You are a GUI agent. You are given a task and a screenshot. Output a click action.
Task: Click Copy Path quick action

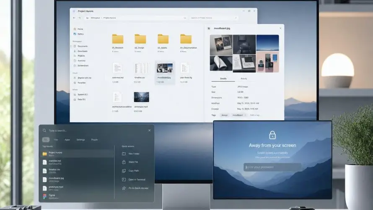click(x=131, y=171)
